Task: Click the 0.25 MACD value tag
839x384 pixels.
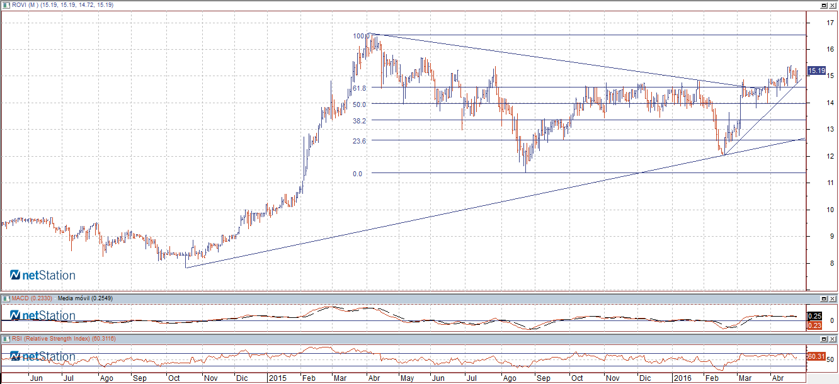Action: [x=814, y=316]
